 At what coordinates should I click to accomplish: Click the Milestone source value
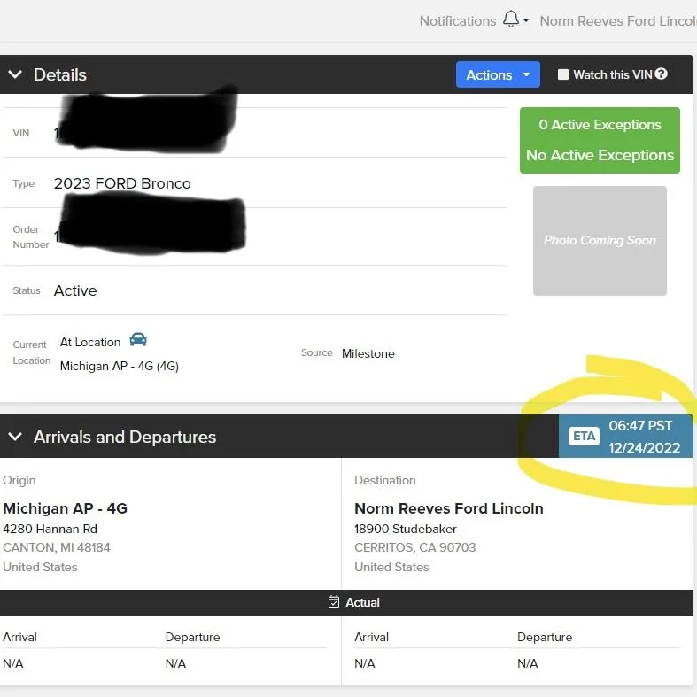coord(368,354)
